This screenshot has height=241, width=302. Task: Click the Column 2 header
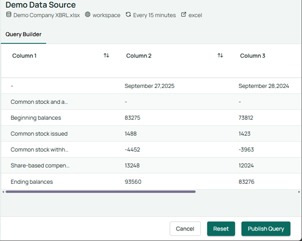click(x=139, y=56)
